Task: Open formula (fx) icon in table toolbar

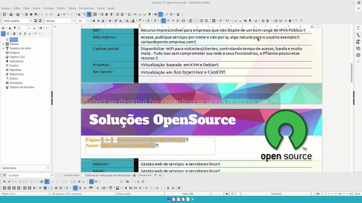Action: click(173, 188)
